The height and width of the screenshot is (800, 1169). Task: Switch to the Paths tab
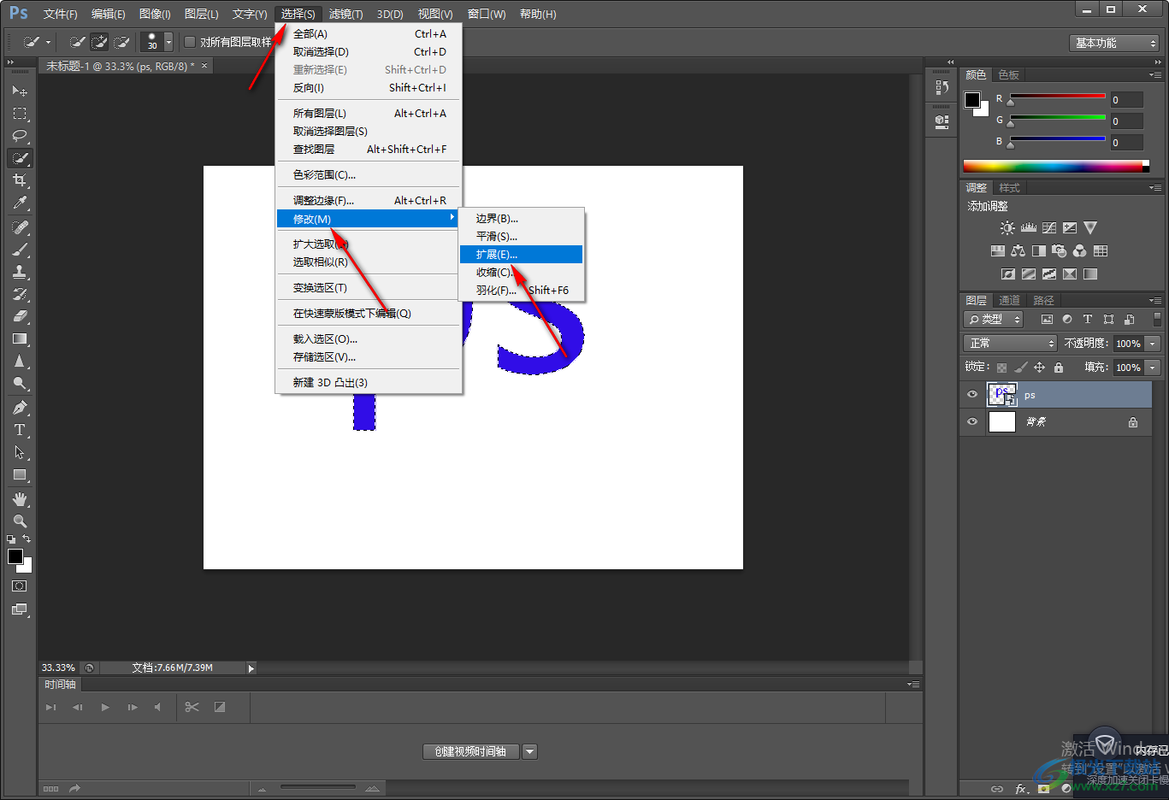1043,300
